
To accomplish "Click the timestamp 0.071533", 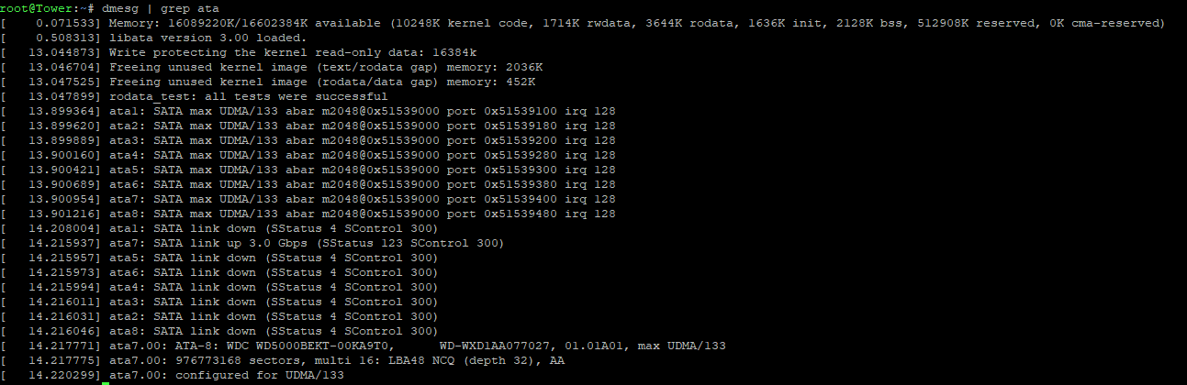I will click(67, 23).
